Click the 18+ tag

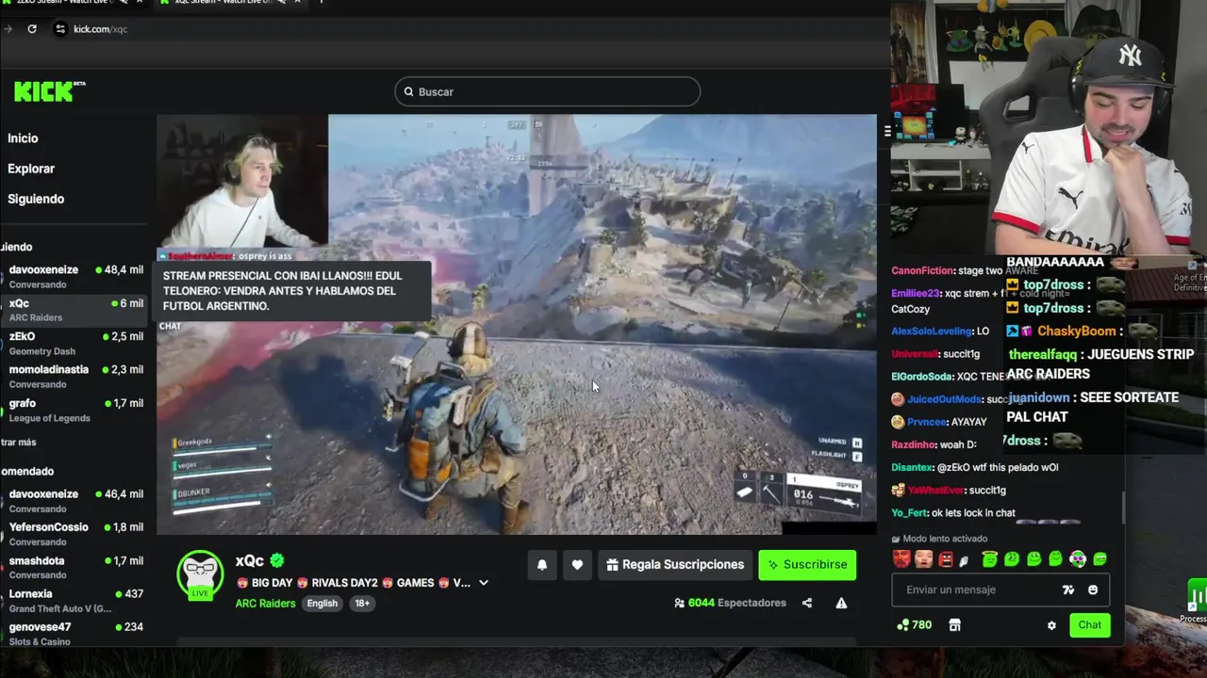(362, 604)
